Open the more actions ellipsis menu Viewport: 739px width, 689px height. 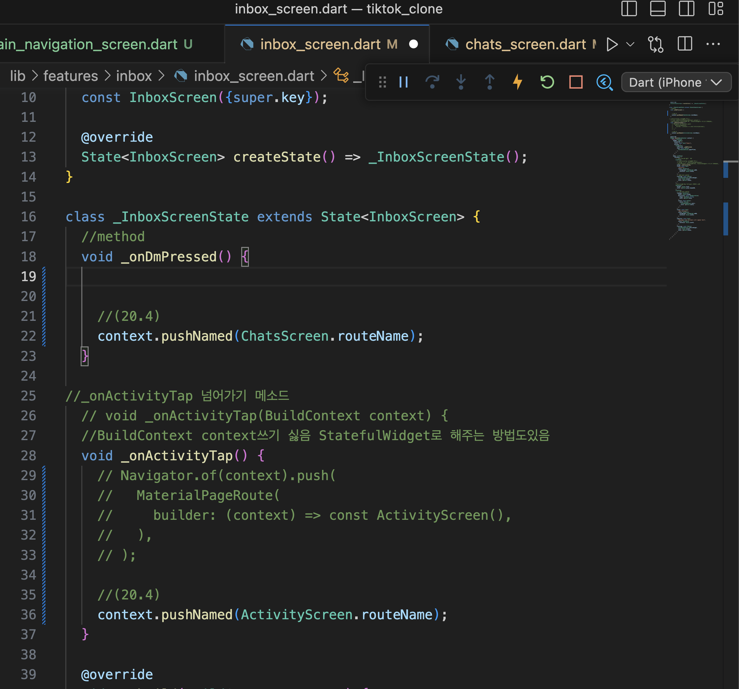pyautogui.click(x=713, y=44)
